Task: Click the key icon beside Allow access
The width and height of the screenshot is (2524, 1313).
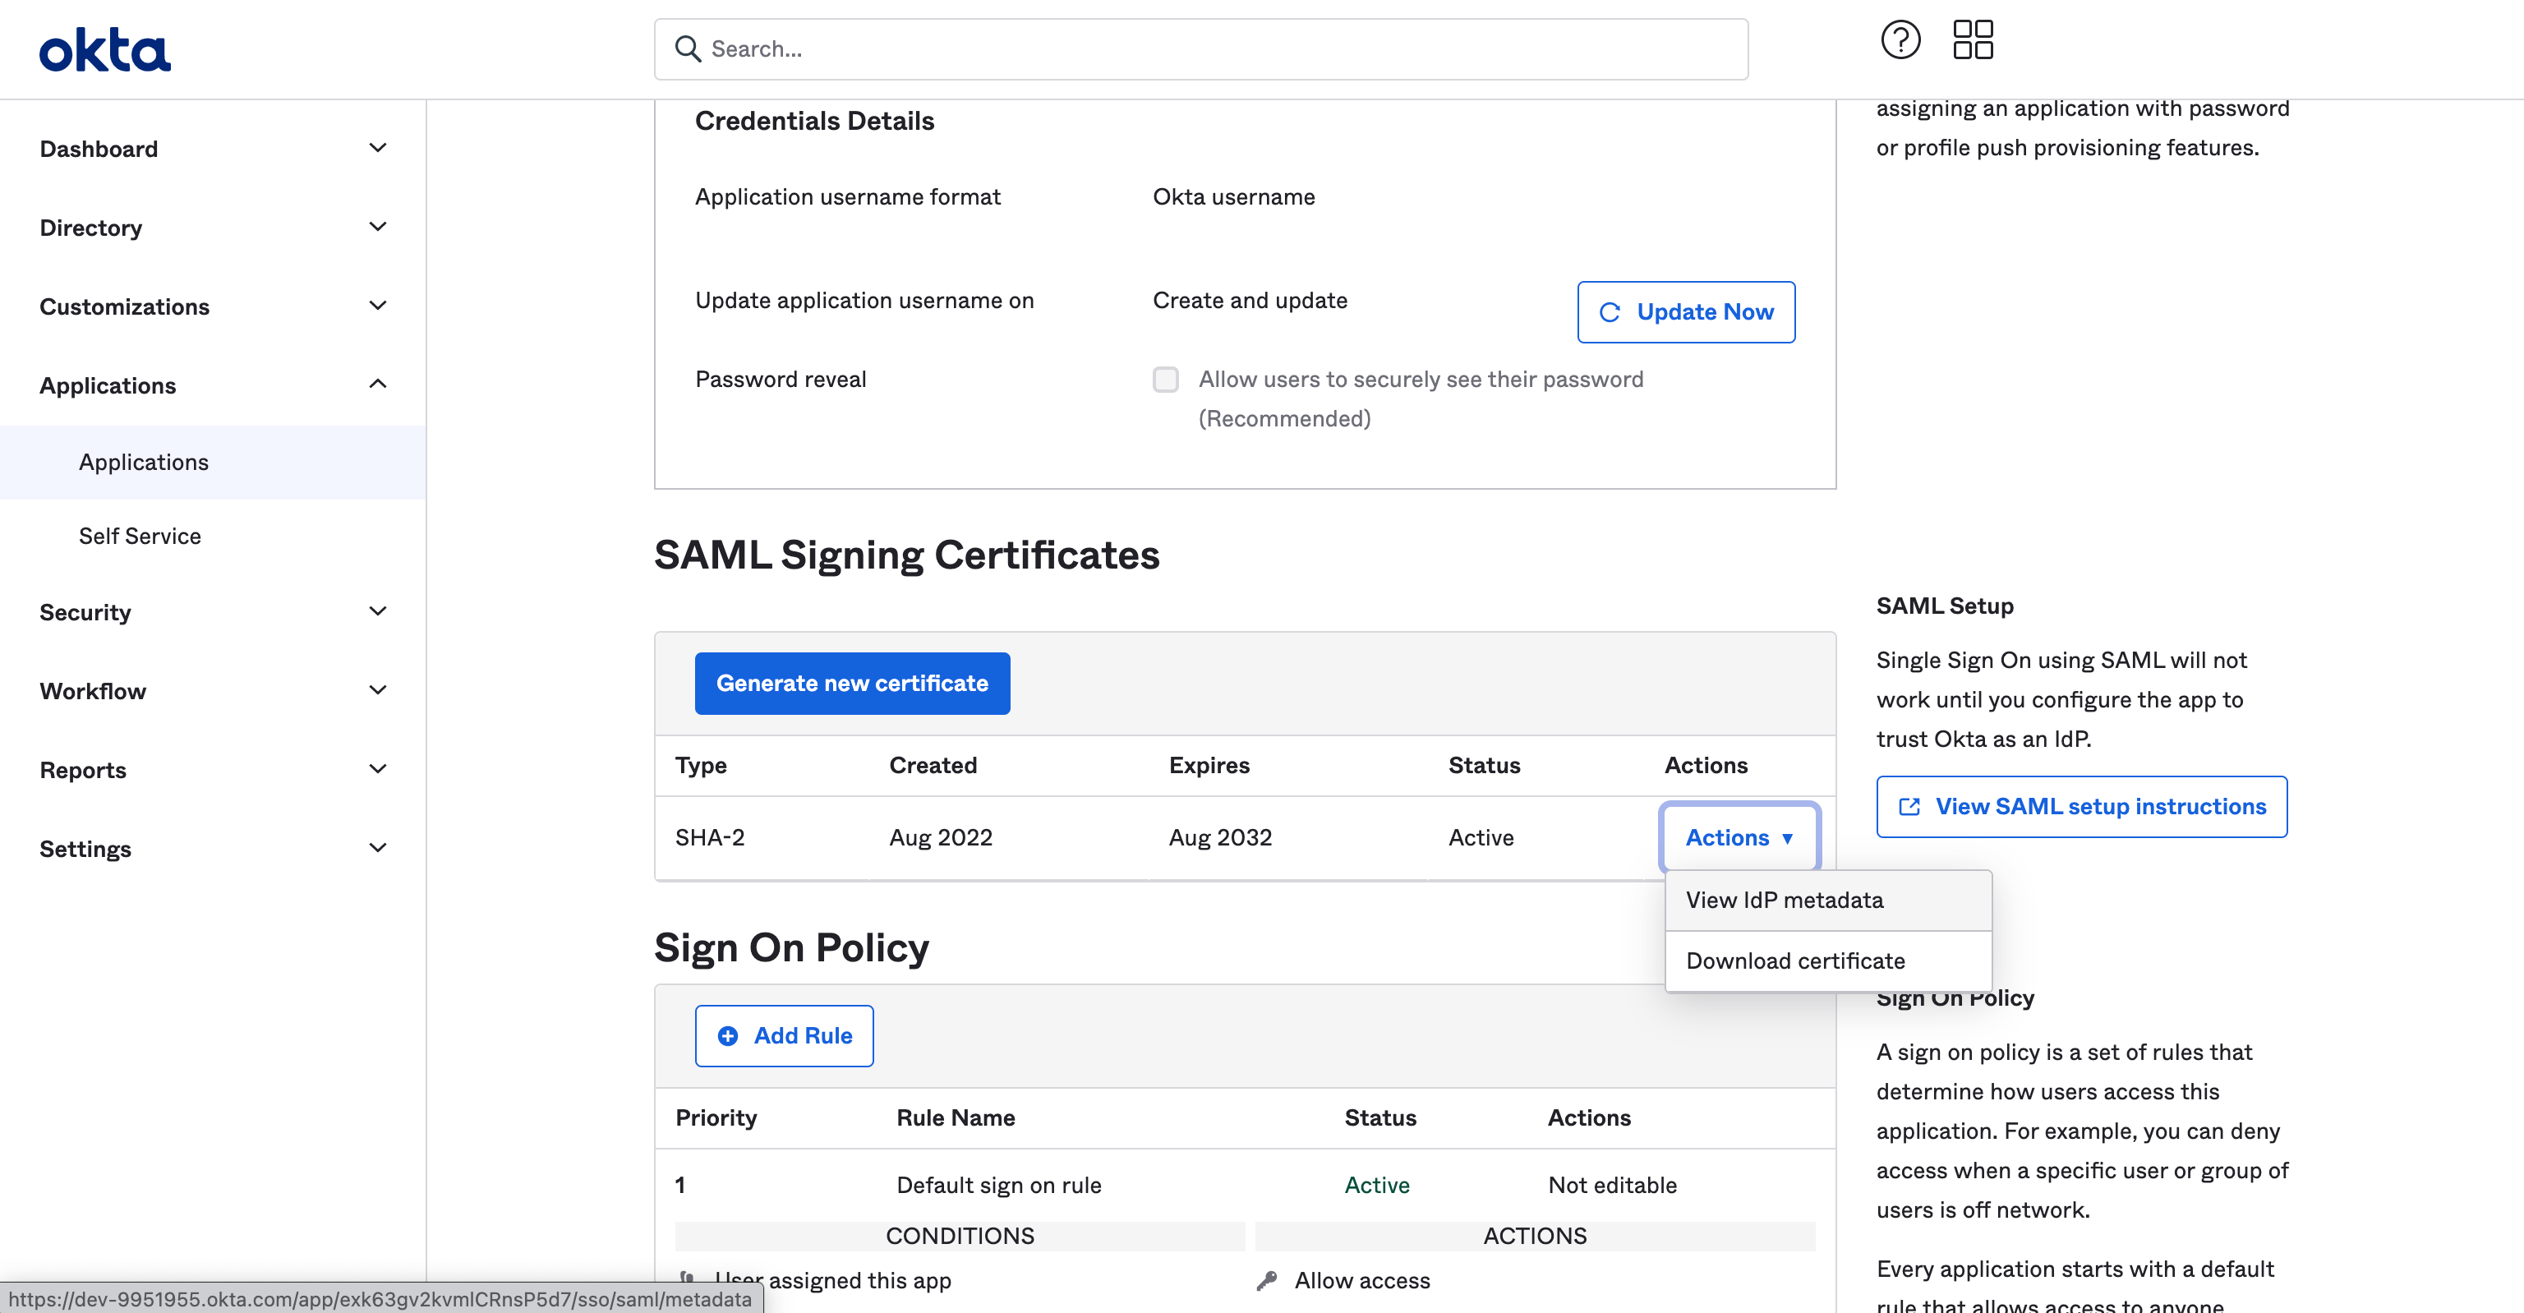Action: pyautogui.click(x=1267, y=1281)
